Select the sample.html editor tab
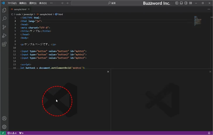The image size is (213, 135). click(x=20, y=9)
